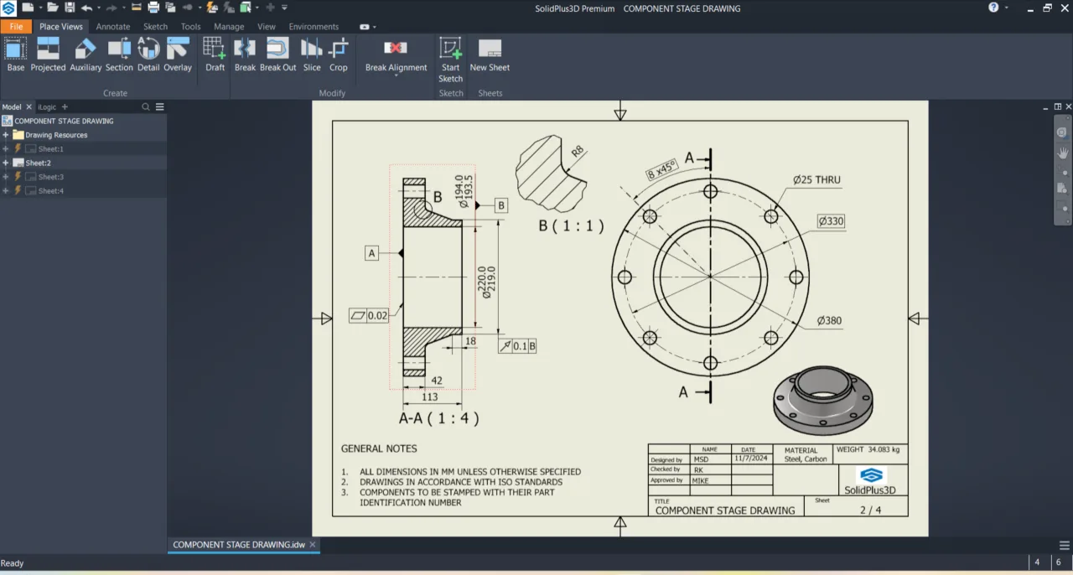Open the Help question mark icon
This screenshot has width=1073, height=575.
pos(993,8)
